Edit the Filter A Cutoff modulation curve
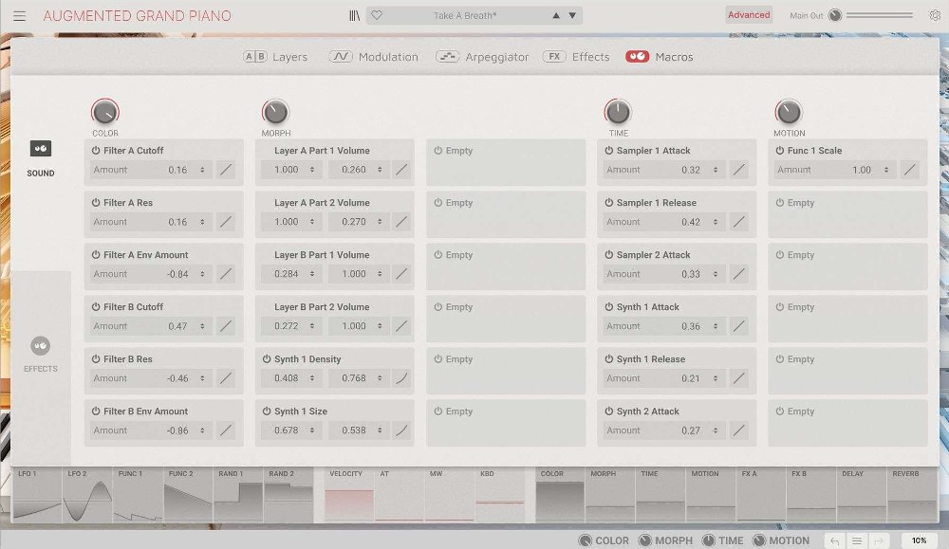The width and height of the screenshot is (949, 549). click(226, 169)
